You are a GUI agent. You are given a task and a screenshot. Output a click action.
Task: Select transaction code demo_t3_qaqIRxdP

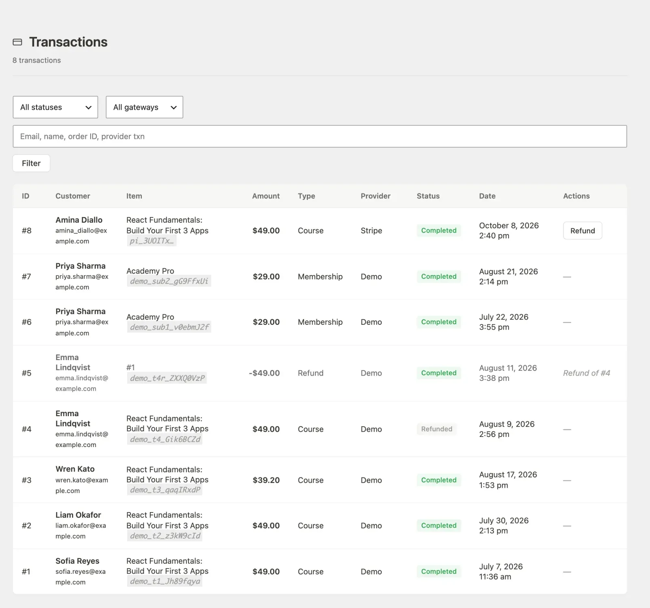165,490
